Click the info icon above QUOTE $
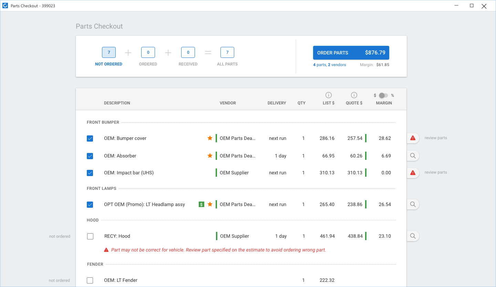 click(x=354, y=95)
